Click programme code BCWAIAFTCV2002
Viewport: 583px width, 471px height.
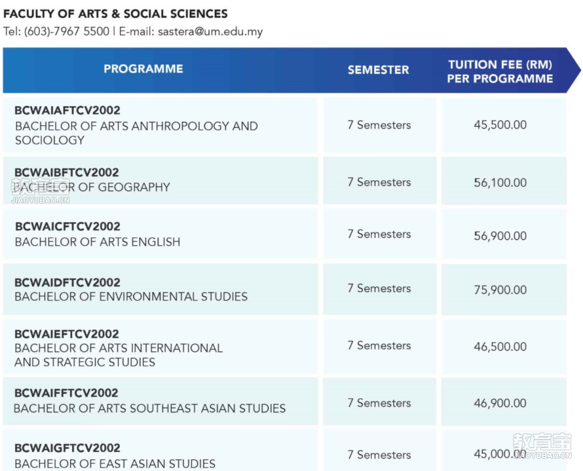click(67, 110)
